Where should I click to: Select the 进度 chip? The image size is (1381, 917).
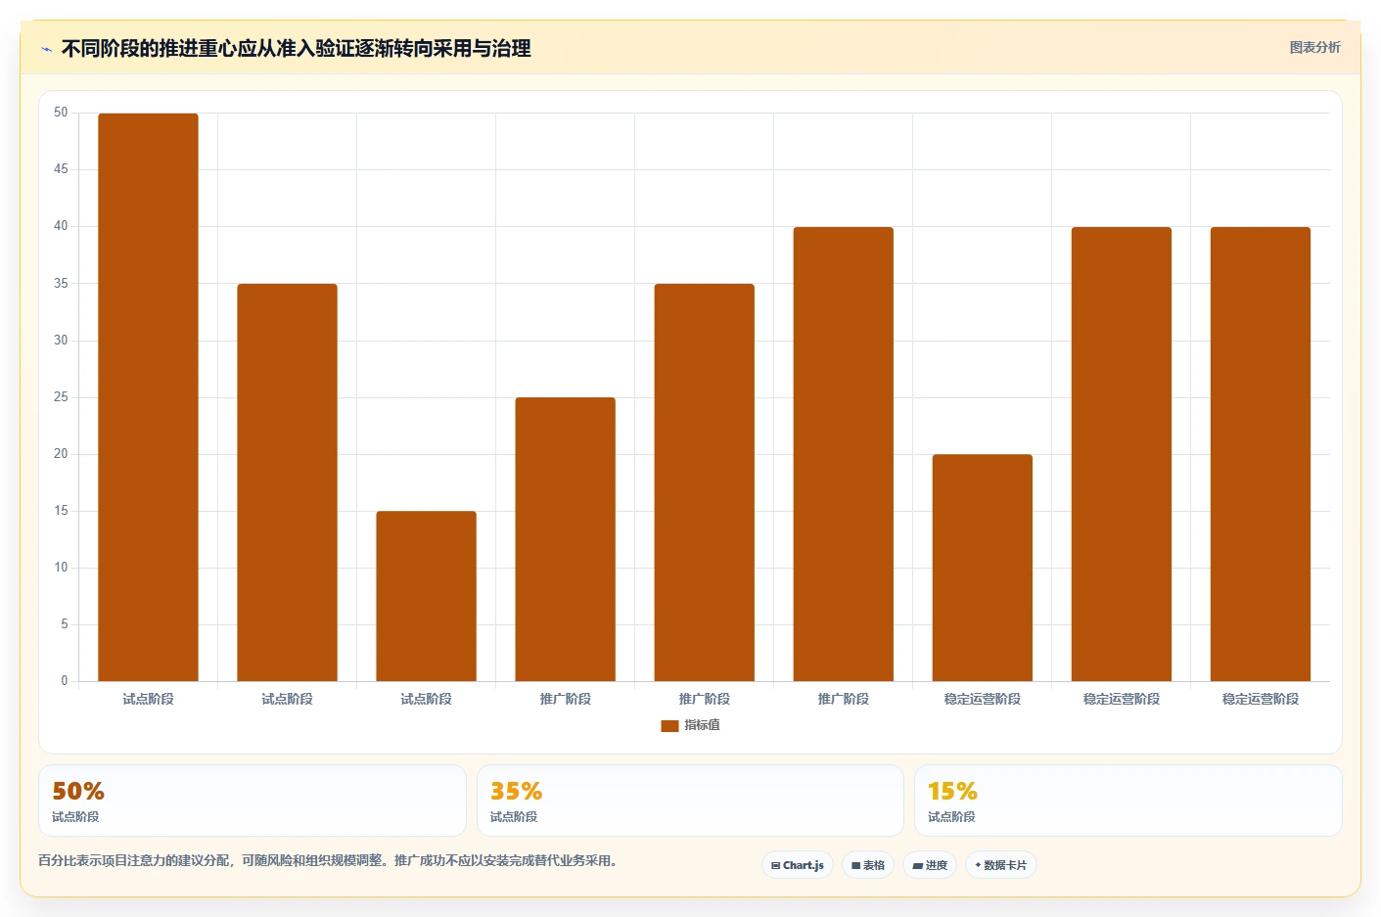930,865
